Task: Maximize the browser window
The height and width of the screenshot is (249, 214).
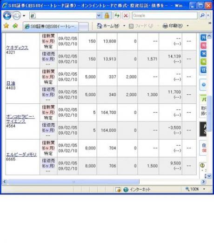Action: pyautogui.click(x=201, y=6)
